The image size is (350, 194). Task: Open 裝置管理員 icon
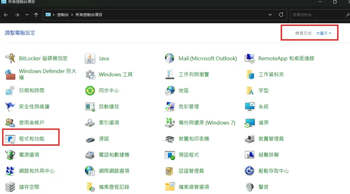(250, 139)
